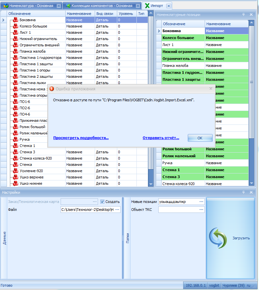
Task: Click the green arrows Загрузить icon
Action: pyautogui.click(x=218, y=238)
